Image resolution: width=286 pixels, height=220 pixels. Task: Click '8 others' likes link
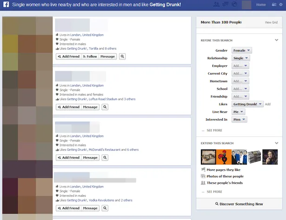111,49
